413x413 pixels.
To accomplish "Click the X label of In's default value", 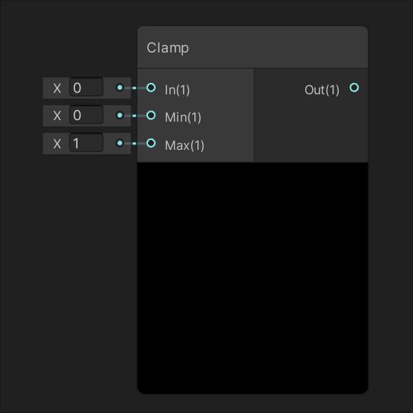I will (57, 88).
